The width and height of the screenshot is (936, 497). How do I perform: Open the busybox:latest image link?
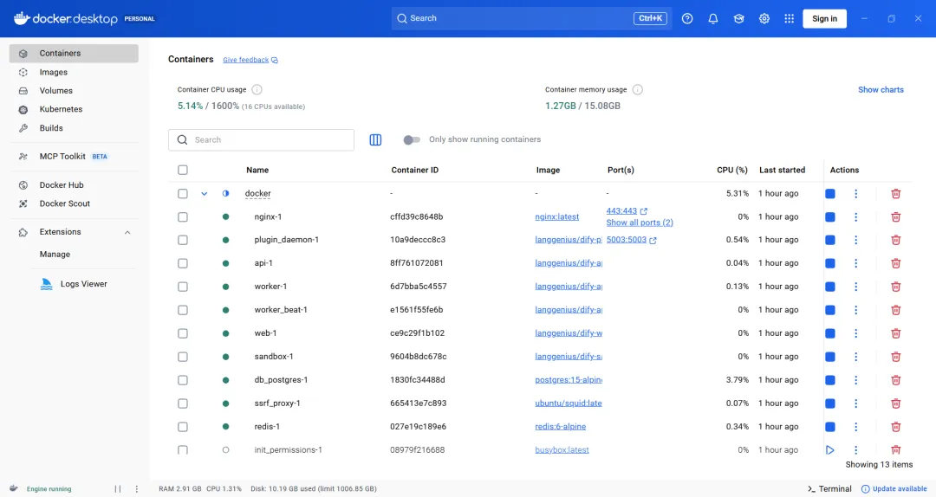[562, 450]
